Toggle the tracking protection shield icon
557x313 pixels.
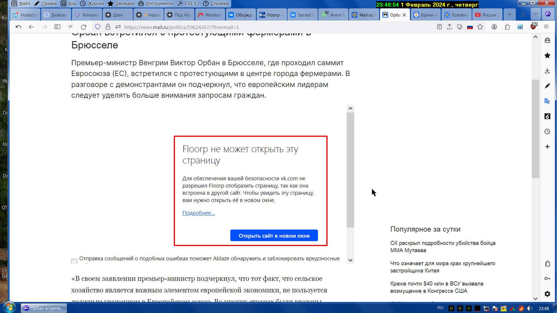coord(98,27)
